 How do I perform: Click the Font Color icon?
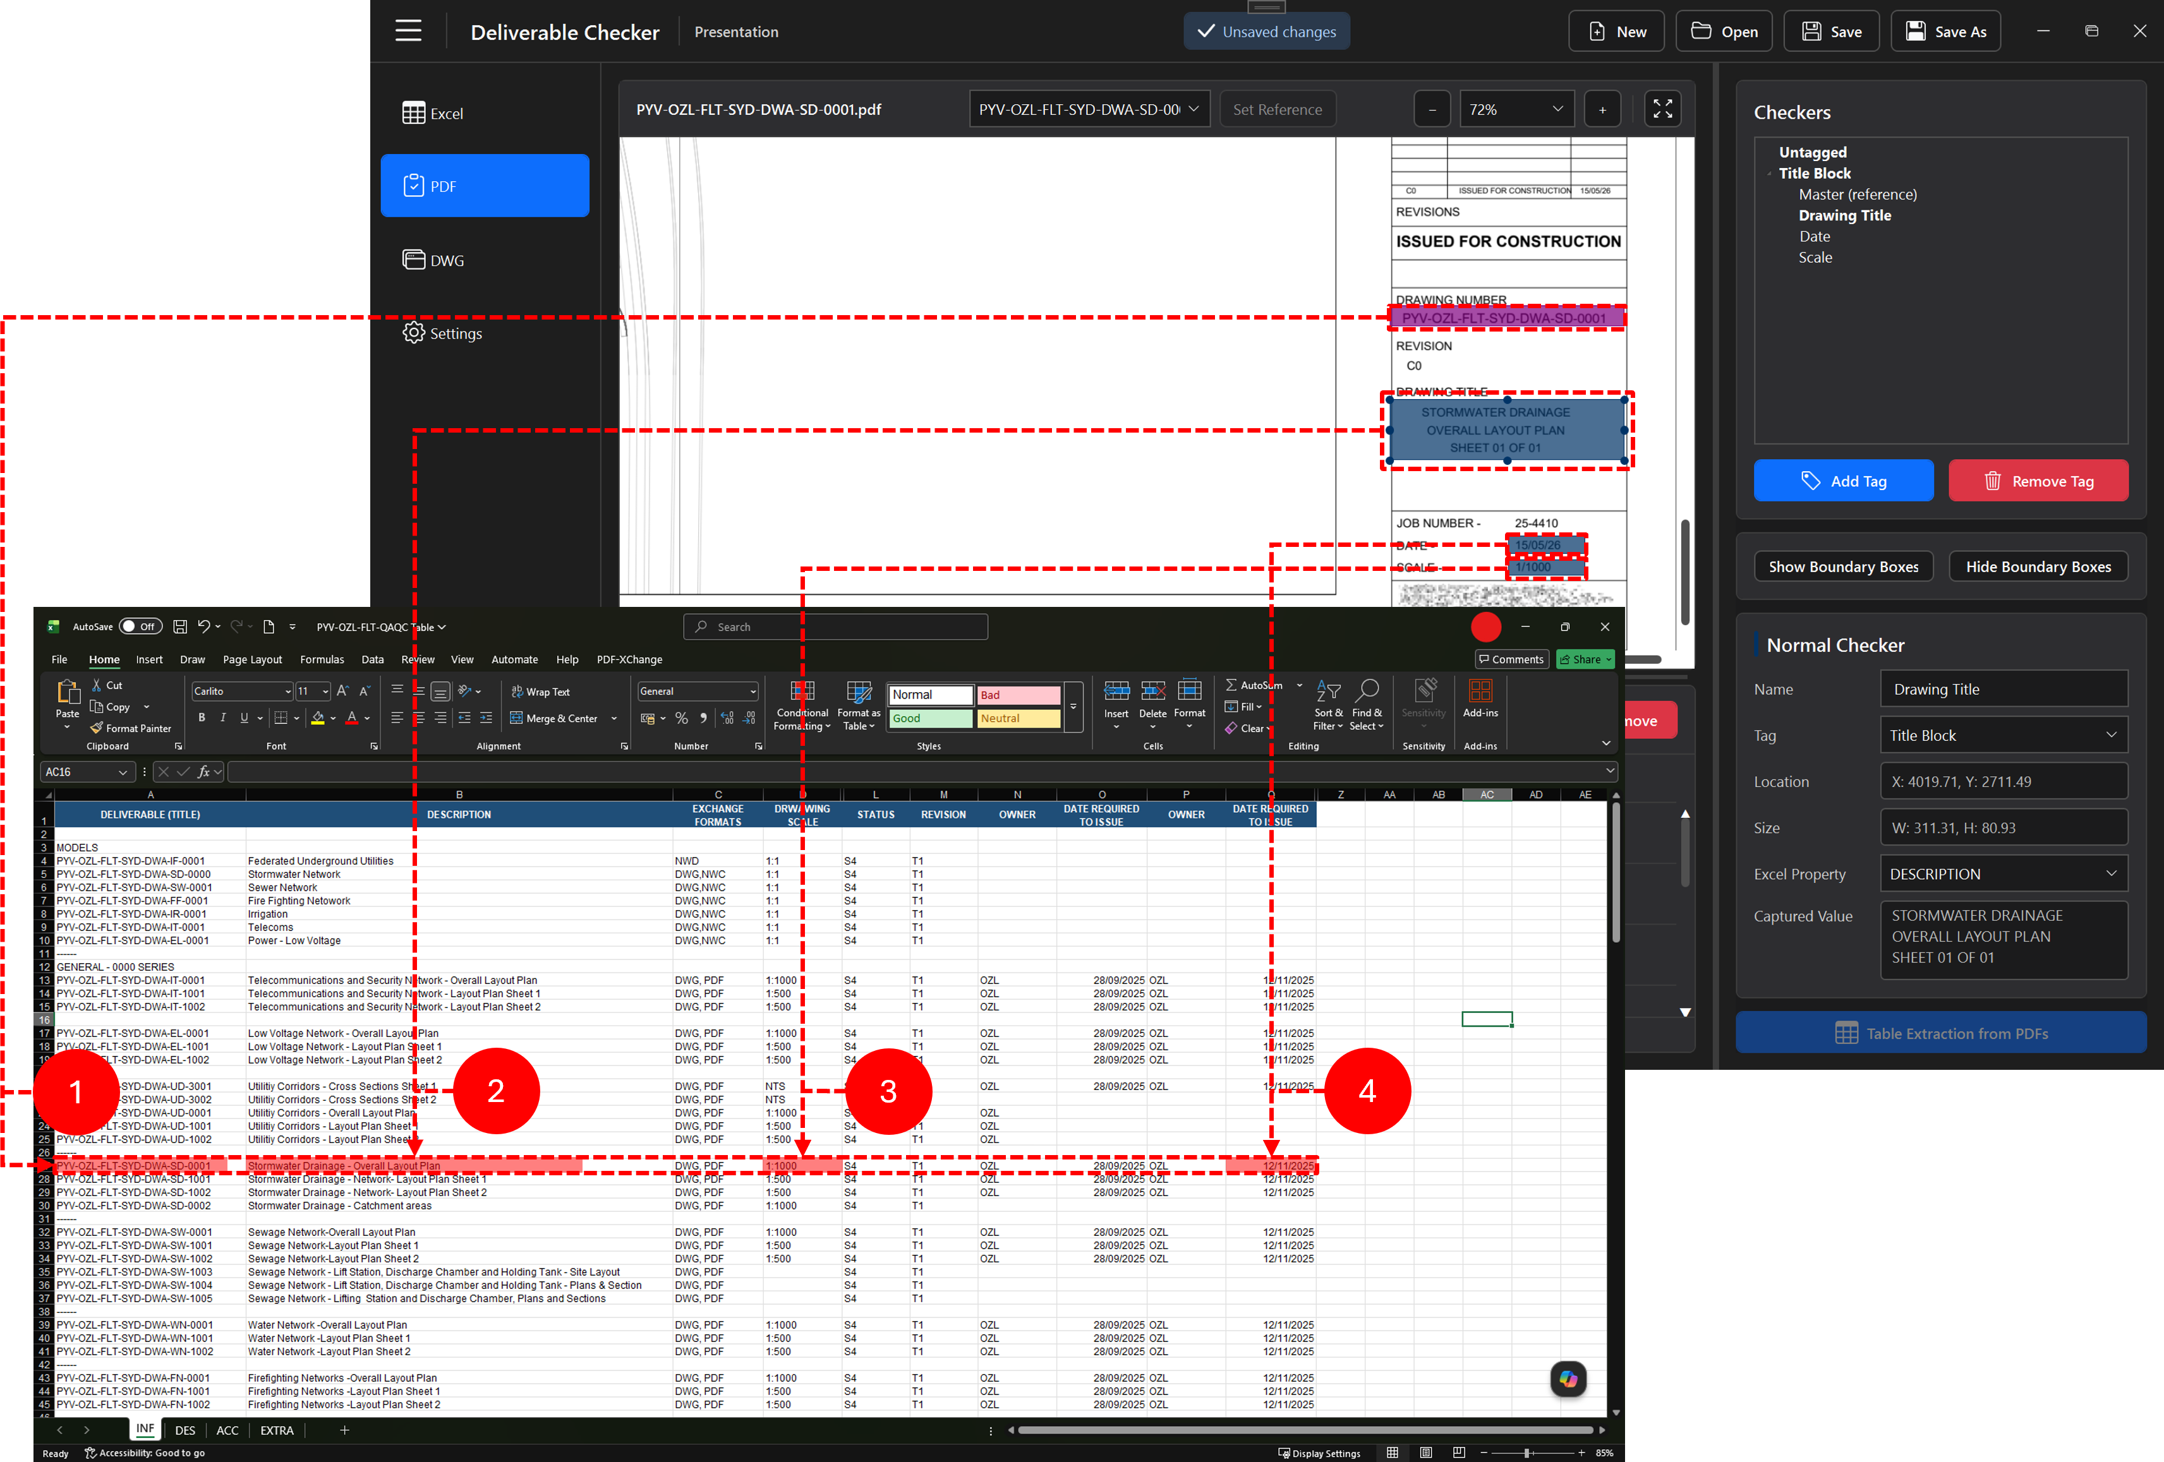351,717
